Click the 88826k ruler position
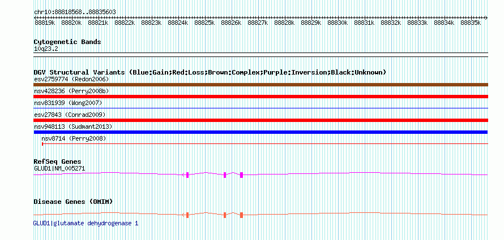This screenshot has width=504, height=240. tap(232, 23)
